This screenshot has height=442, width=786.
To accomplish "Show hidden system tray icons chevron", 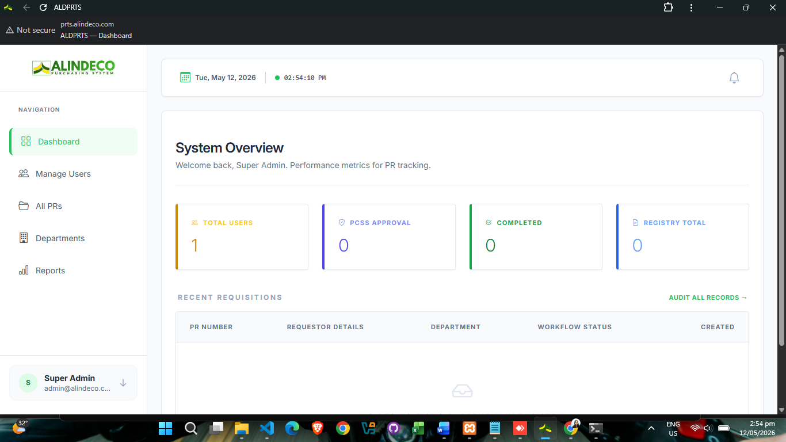I will point(651,428).
